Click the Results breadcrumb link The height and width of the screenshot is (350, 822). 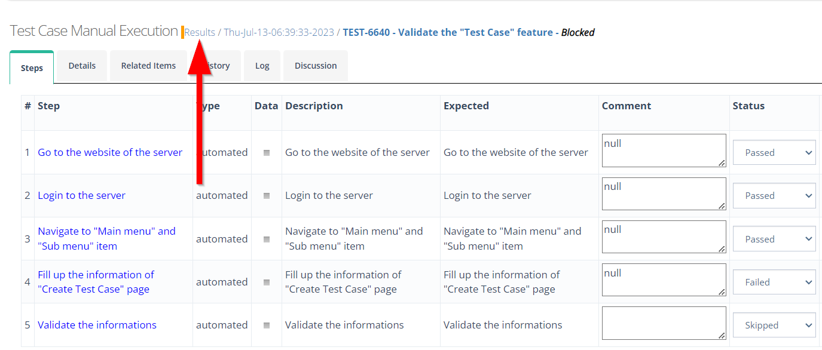[200, 32]
